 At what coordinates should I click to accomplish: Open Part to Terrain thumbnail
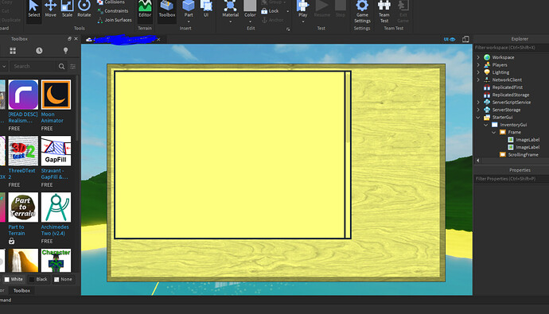pos(23,207)
